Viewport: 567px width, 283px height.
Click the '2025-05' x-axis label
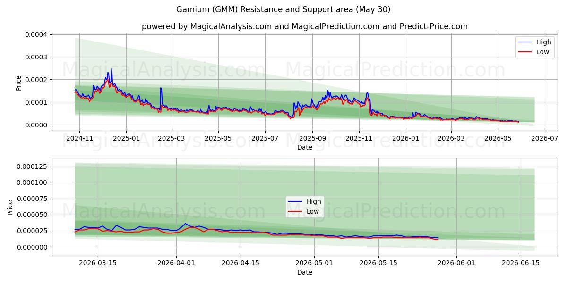(x=218, y=138)
